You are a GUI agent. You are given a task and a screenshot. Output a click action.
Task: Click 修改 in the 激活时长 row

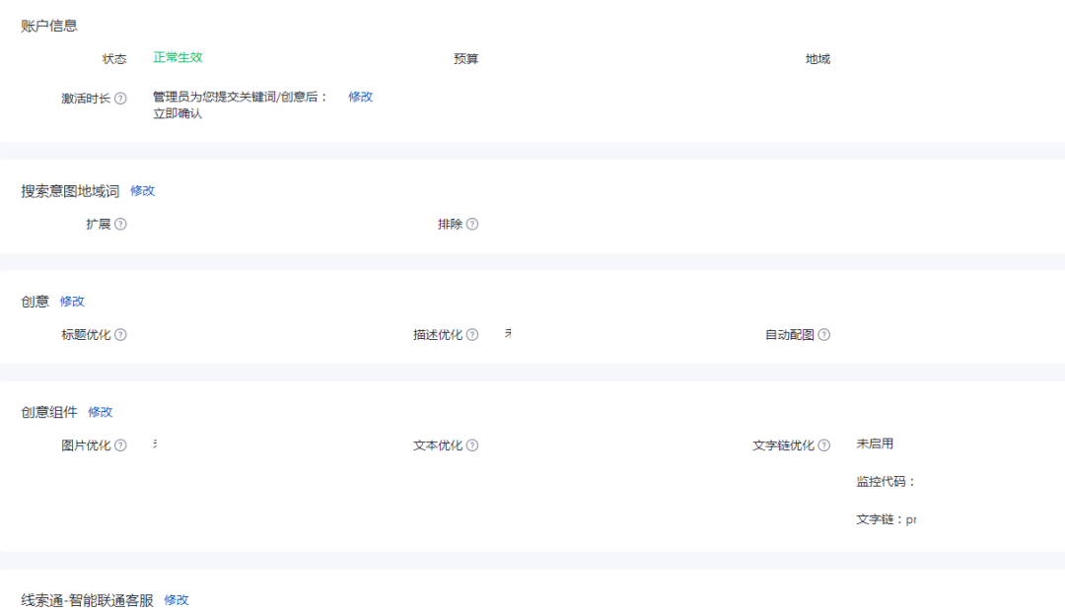pyautogui.click(x=360, y=98)
